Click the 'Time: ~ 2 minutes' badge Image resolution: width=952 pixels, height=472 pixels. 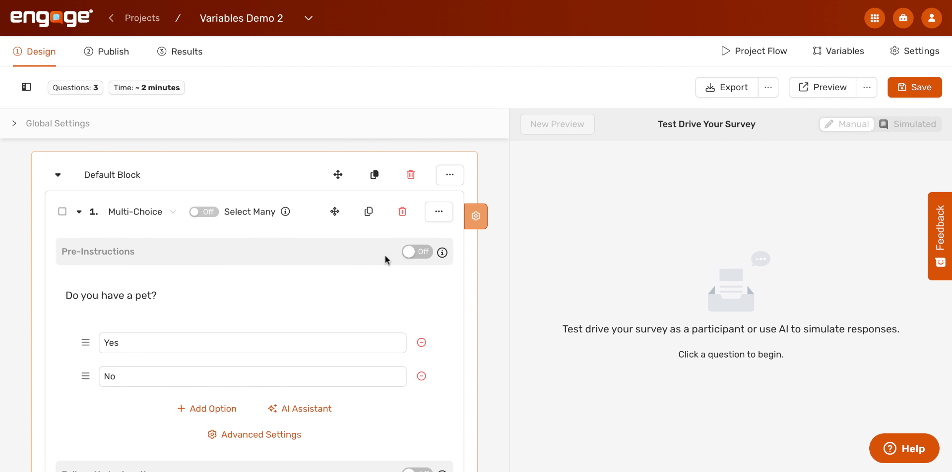point(147,88)
